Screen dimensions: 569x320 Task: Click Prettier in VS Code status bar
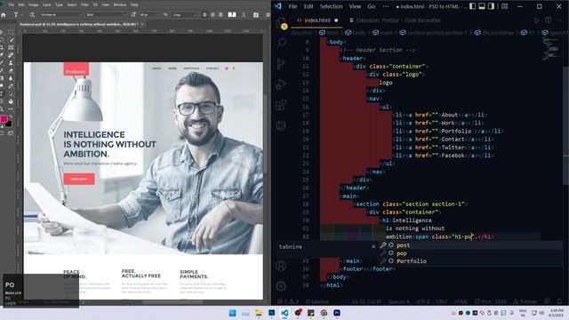525,301
